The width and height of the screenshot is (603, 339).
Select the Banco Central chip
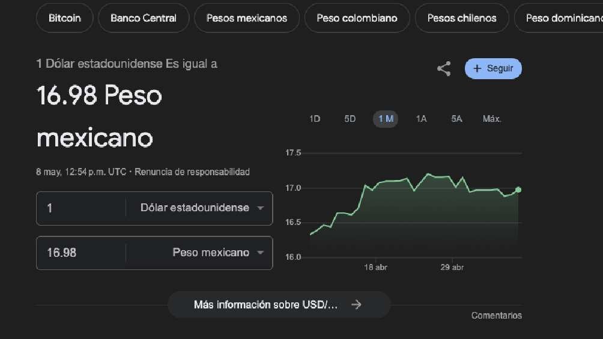tap(144, 18)
